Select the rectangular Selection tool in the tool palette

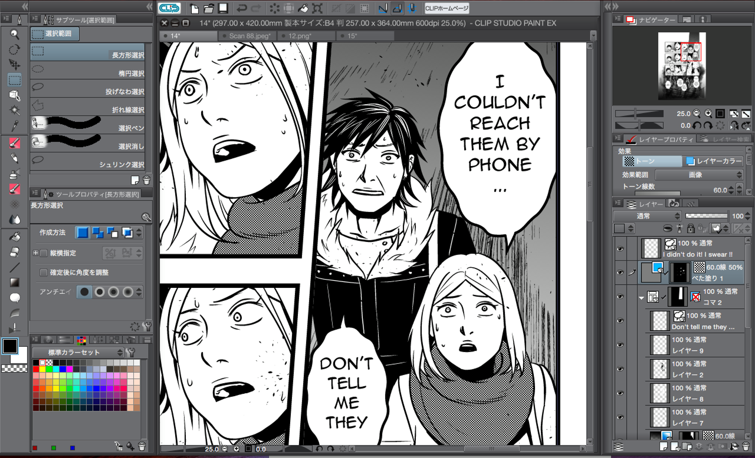click(x=14, y=80)
